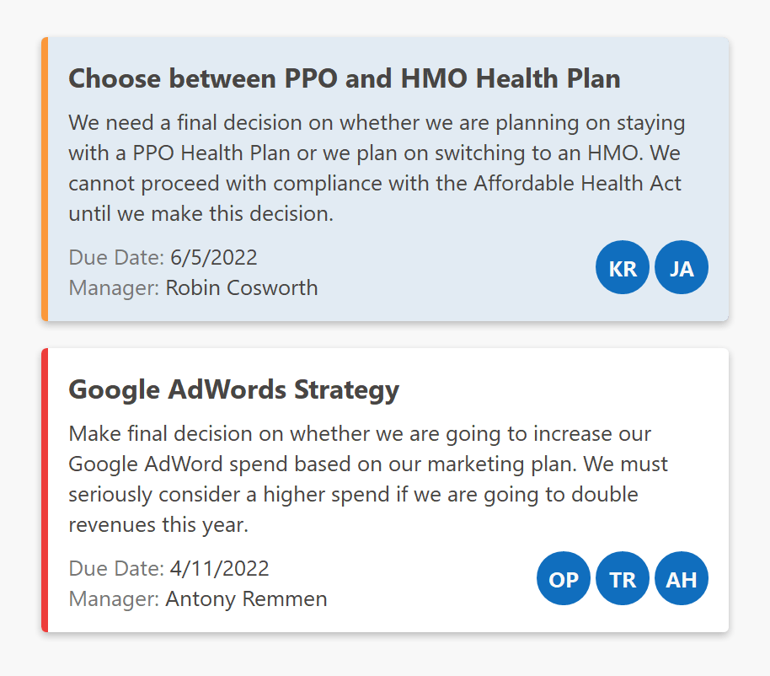770x676 pixels.
Task: Click the 'Due Date:' label in AdWords card
Action: (116, 568)
